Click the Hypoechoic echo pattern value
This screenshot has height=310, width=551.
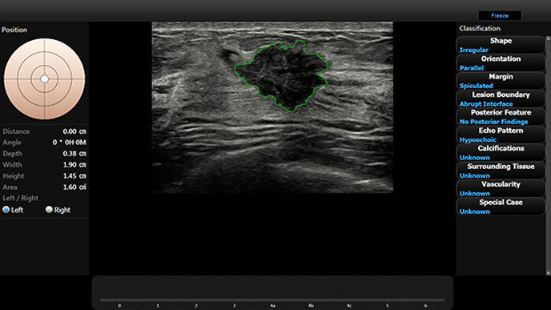pyautogui.click(x=478, y=139)
